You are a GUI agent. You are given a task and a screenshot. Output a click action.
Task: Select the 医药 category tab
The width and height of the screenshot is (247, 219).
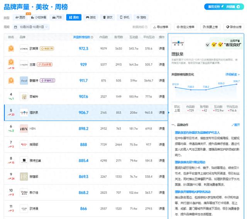20,17
